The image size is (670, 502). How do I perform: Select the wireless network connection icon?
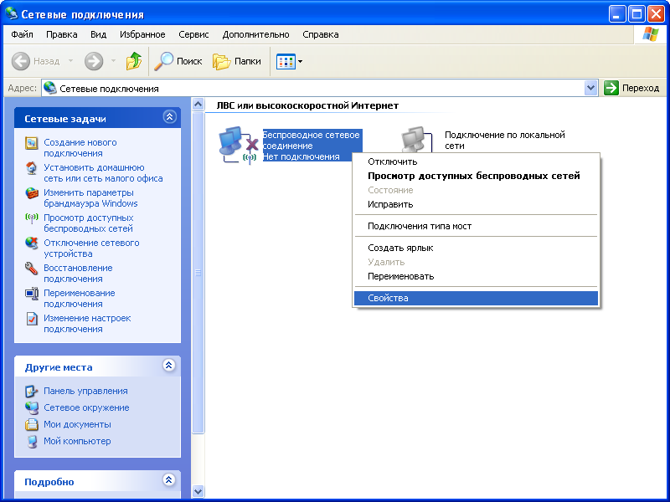pyautogui.click(x=239, y=145)
